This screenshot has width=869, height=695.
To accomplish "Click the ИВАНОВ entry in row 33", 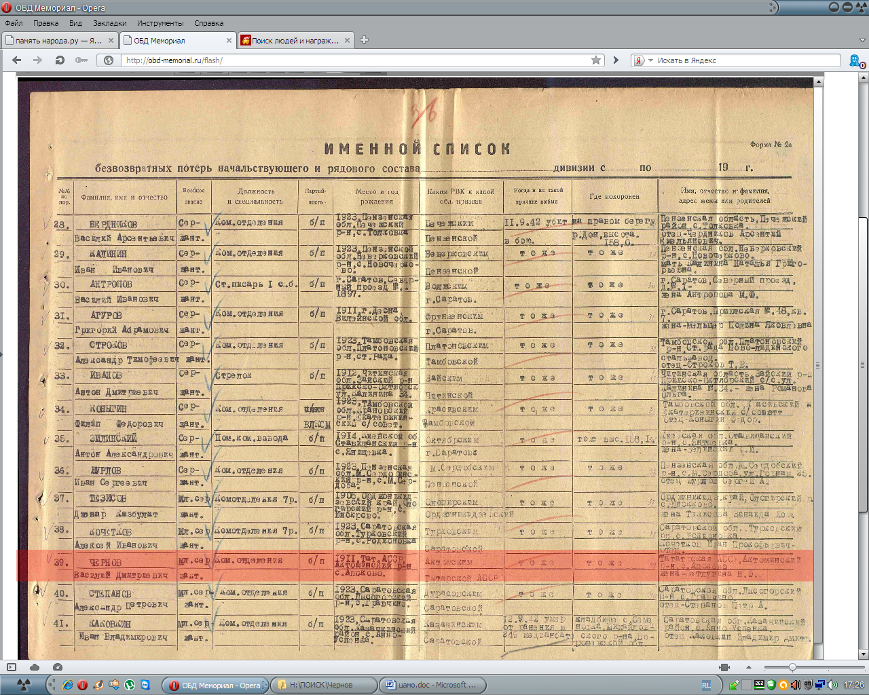I will click(x=106, y=375).
